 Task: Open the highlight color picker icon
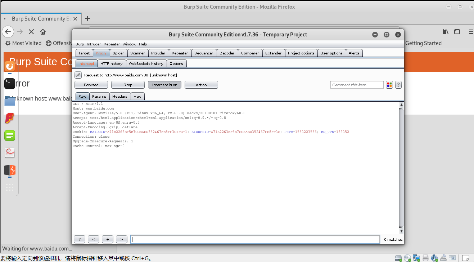pos(389,85)
